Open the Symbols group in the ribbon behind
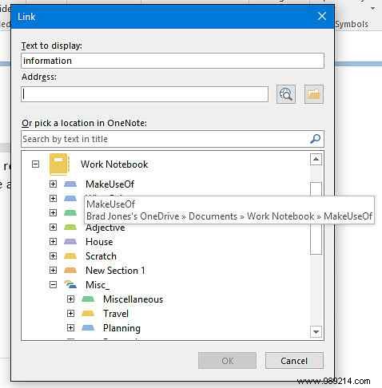 (352, 24)
